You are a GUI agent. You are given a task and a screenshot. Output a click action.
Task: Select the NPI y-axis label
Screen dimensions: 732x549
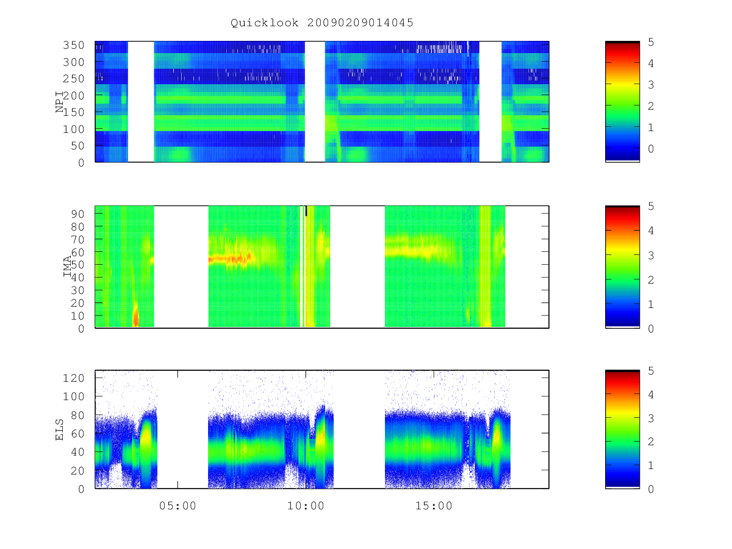60,102
